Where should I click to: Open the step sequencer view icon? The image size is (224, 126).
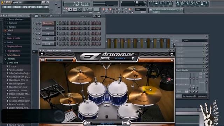pos(156,3)
